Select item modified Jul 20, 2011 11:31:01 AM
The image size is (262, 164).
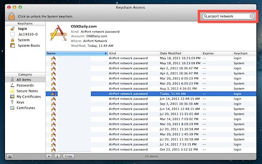(151, 114)
